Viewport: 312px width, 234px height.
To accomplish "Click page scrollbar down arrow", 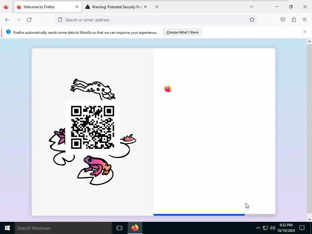I will (309, 219).
